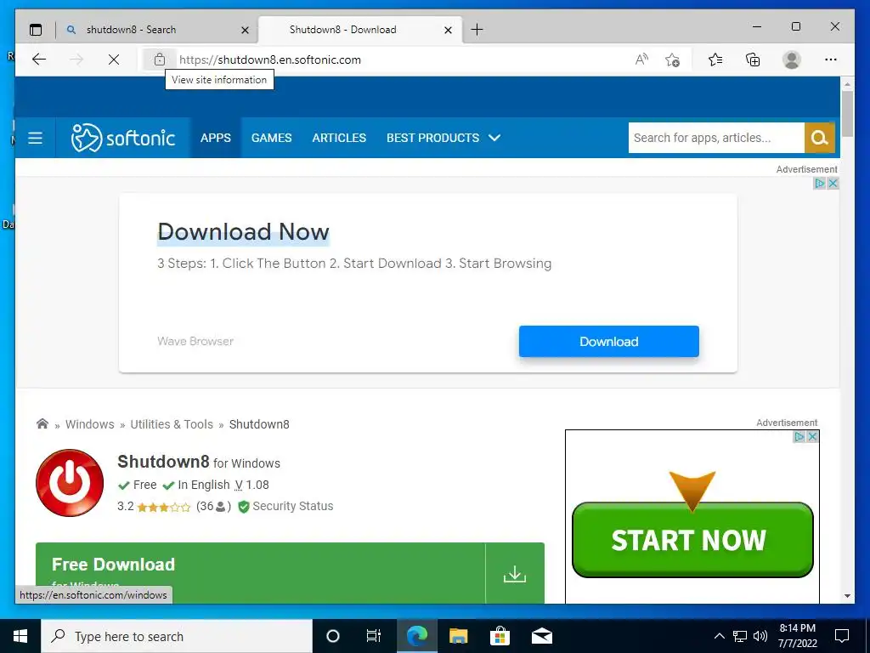Click the blue Download ad button
Viewport: 870px width, 653px height.
(x=608, y=342)
